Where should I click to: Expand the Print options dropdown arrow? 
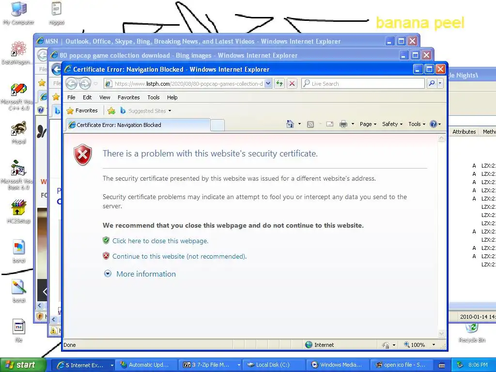[353, 124]
